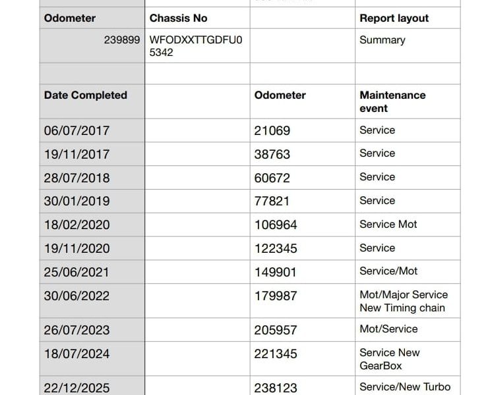This screenshot has height=395, width=490.
Task: Click the date 19/11/2020
Action: coord(77,248)
